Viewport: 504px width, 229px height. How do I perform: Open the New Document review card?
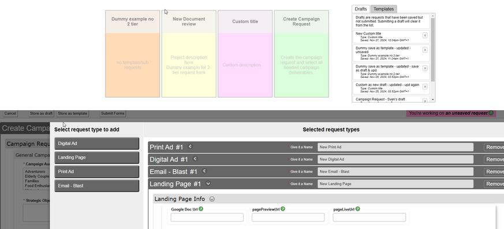189,54
